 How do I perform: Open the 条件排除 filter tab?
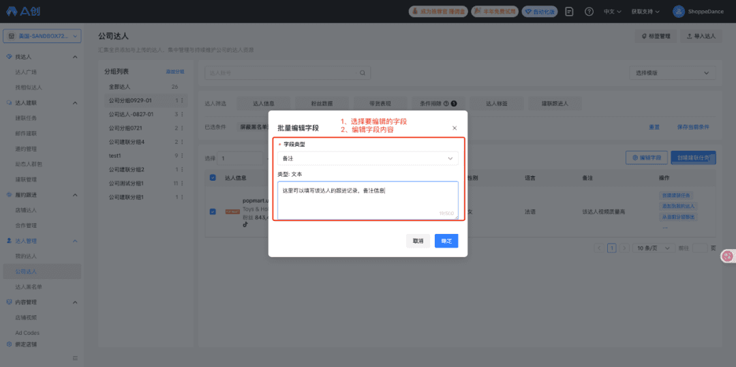[x=439, y=104]
